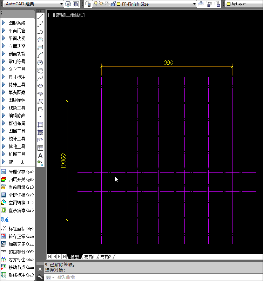This screenshot has height=281, width=263.
Task: Select the Circle tool
Action: (40, 63)
